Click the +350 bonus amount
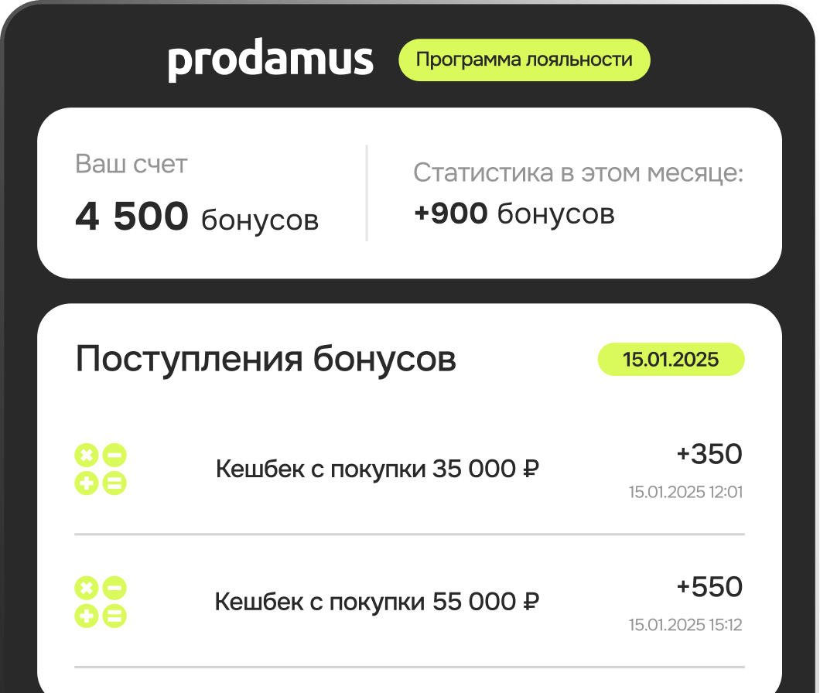Image resolution: width=820 pixels, height=693 pixels. (709, 454)
